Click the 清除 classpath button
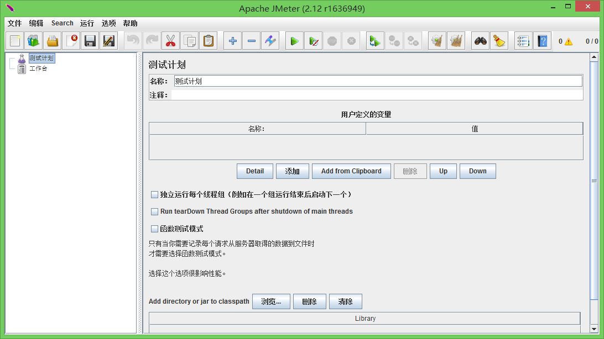This screenshot has width=604, height=339. (x=346, y=301)
